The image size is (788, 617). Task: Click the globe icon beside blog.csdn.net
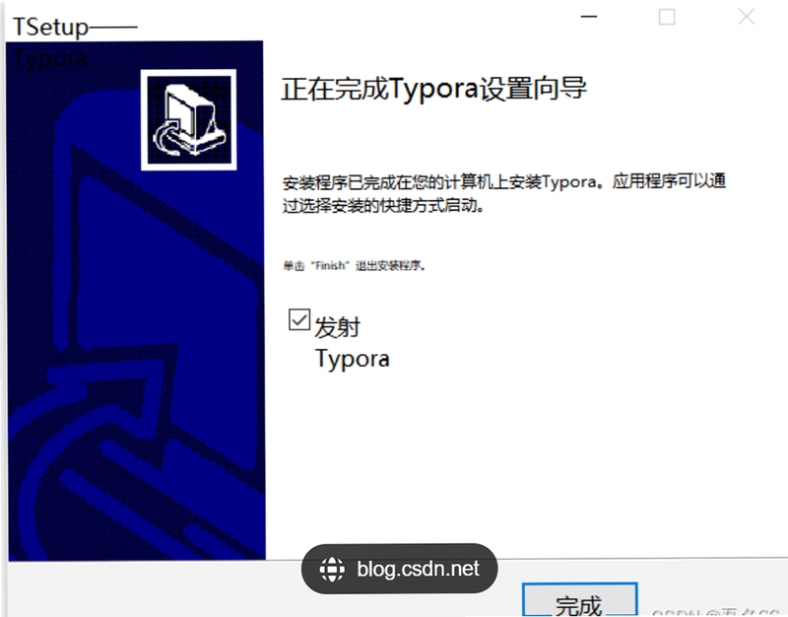click(332, 570)
